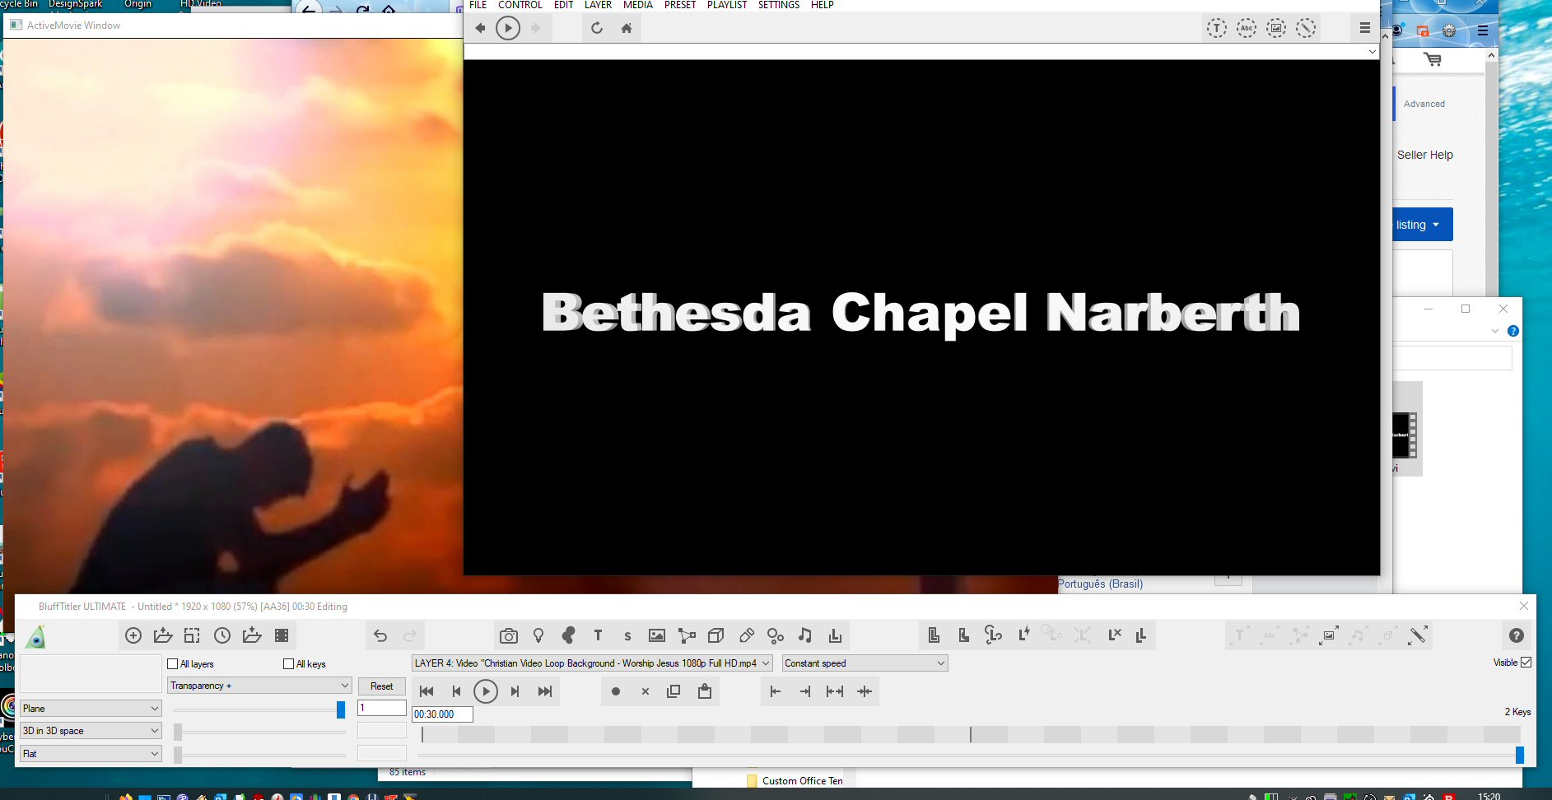Click the blue timeline position slider handle
Viewport: 1552px width, 800px height.
[1520, 755]
